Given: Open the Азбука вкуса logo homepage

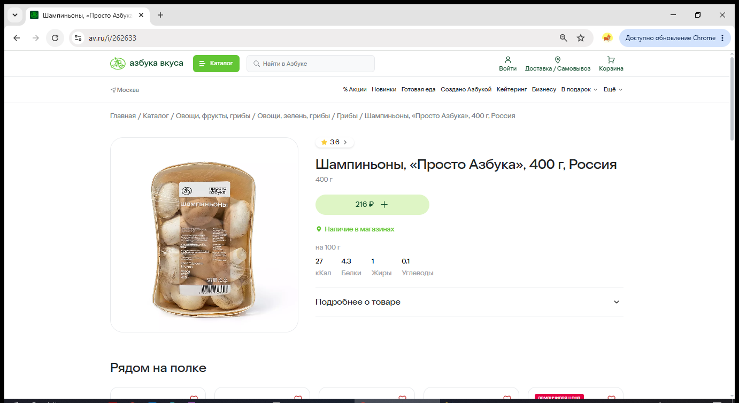Looking at the screenshot, I should coord(147,64).
